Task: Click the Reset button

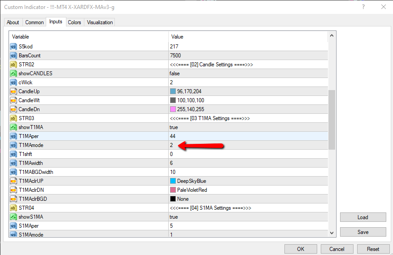Action: pos(373,249)
